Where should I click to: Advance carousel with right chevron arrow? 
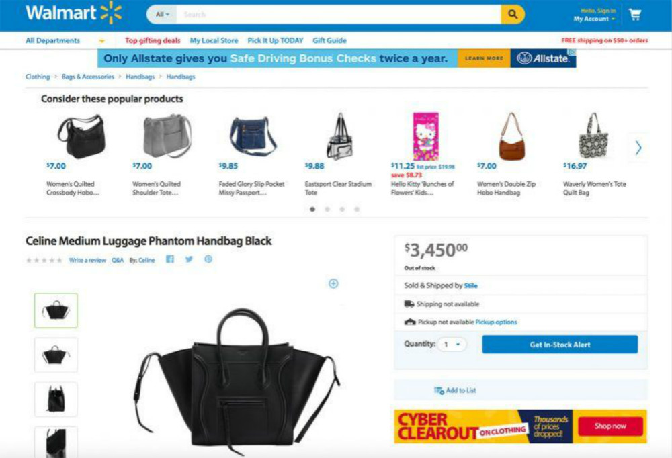638,148
